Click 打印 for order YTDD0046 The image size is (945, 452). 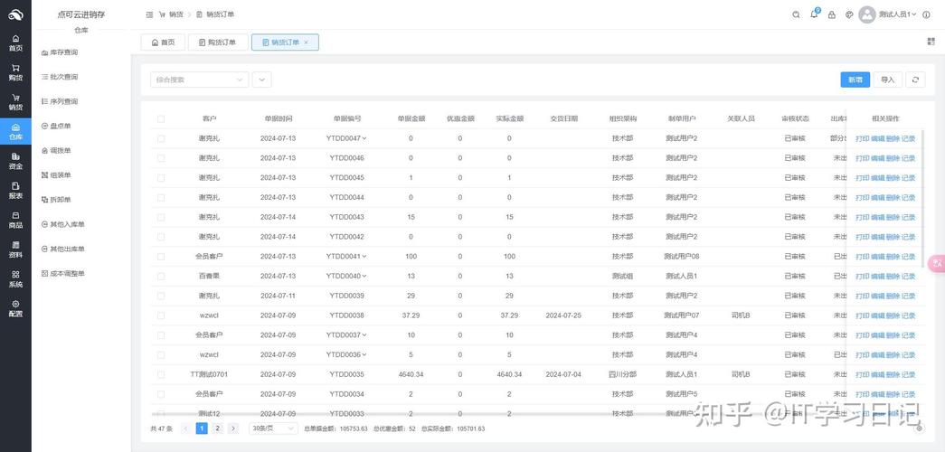(863, 158)
